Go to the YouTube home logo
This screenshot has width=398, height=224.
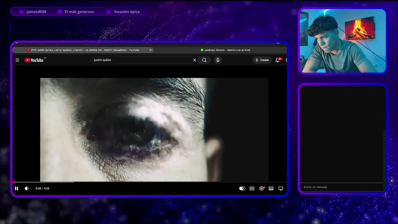coord(34,60)
